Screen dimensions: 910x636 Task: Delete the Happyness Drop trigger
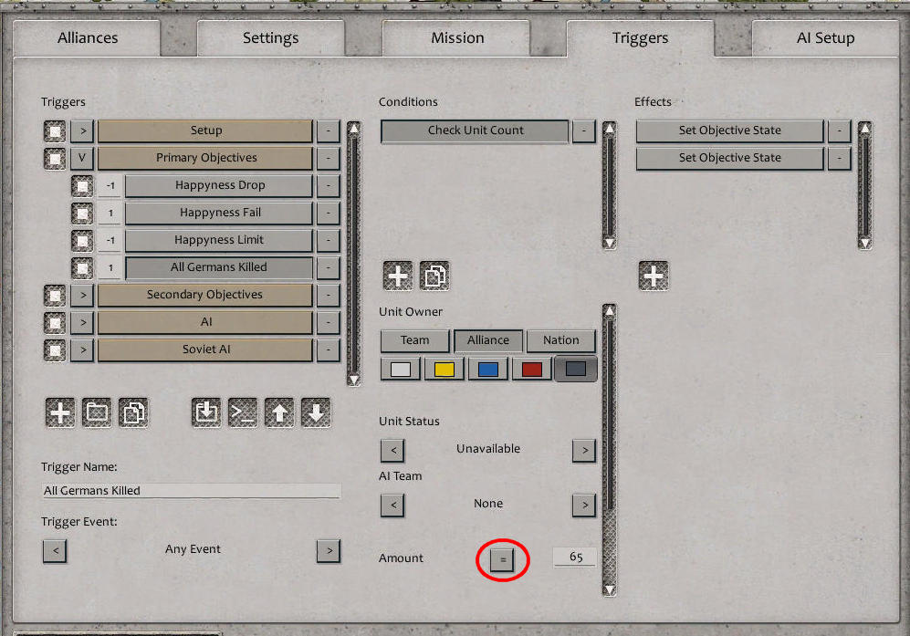click(329, 186)
